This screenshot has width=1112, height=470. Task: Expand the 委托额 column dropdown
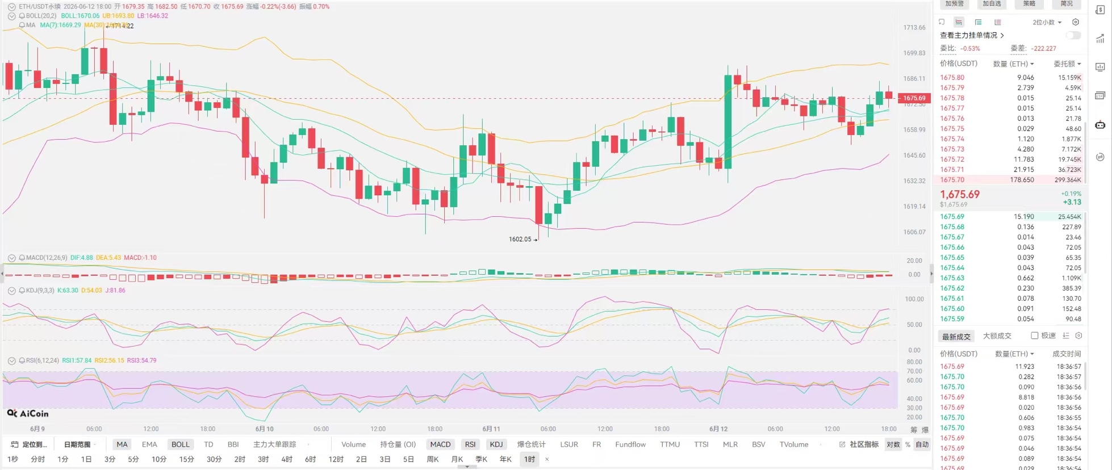(x=1067, y=64)
